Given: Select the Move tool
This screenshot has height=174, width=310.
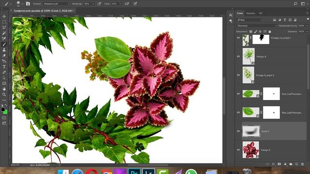Looking at the screenshot, I should coord(4,16).
